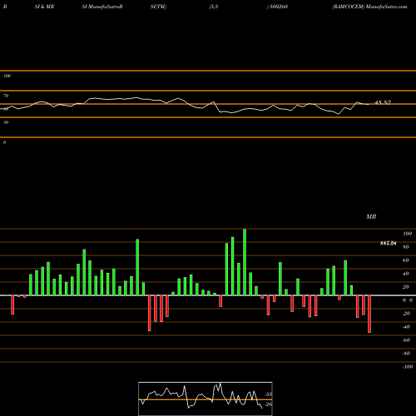Image resolution: width=416 pixels, height=416 pixels.
Task: Click the MR title above the bar chart
Action: [371, 216]
